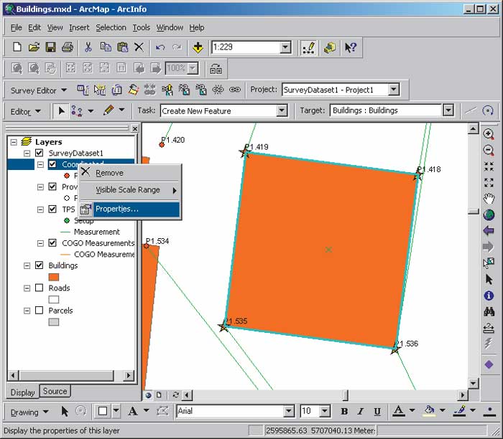Viewport: 503px width, 439px height.
Task: Open a map file icon
Action: pos(34,47)
